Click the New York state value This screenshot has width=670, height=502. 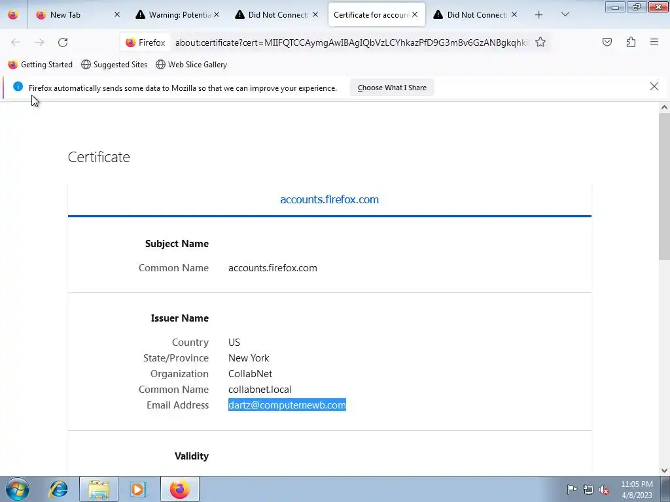[249, 358]
